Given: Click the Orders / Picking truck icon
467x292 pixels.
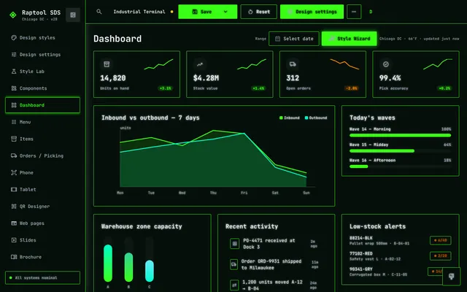Looking at the screenshot, I should click(14, 155).
